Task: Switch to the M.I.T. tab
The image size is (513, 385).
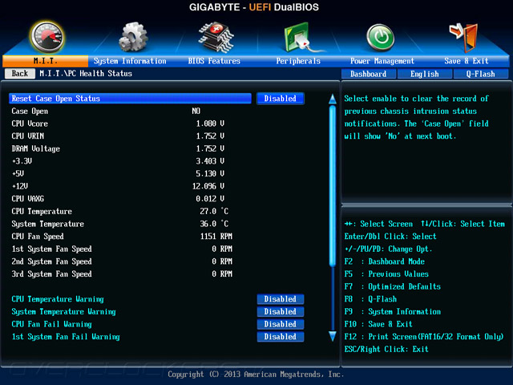Action: [45, 61]
